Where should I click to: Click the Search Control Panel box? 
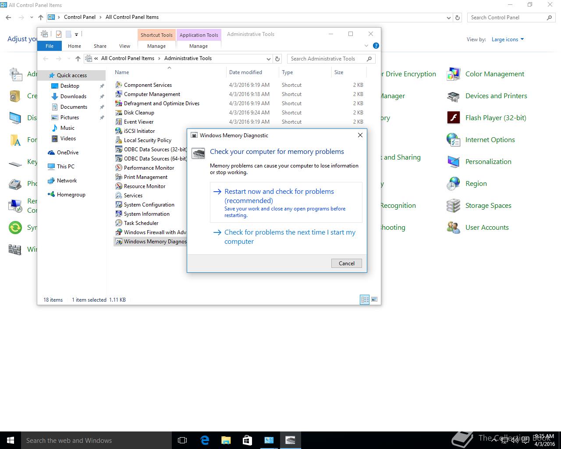coord(511,18)
